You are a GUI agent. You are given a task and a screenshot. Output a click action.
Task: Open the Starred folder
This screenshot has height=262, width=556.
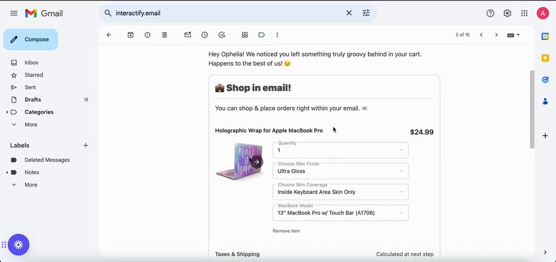tap(34, 75)
